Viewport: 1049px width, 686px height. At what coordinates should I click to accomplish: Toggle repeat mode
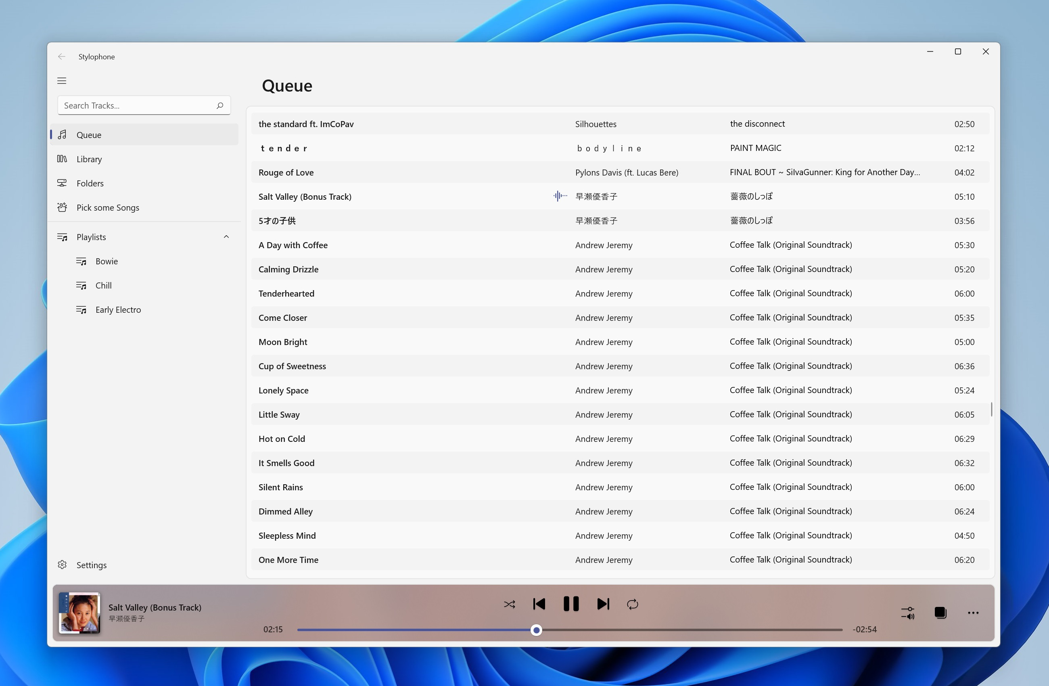pyautogui.click(x=633, y=604)
